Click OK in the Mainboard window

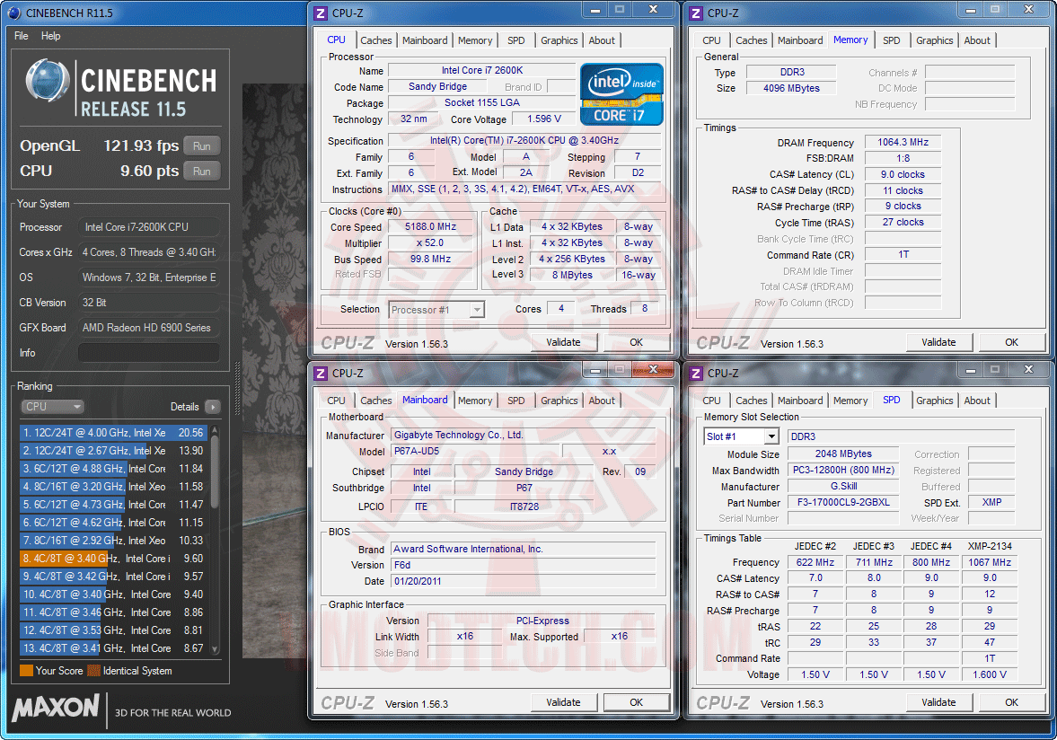click(637, 702)
